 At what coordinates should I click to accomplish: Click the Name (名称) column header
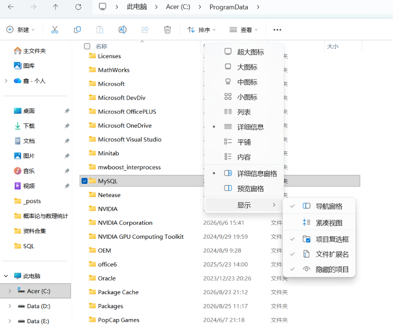[101, 46]
